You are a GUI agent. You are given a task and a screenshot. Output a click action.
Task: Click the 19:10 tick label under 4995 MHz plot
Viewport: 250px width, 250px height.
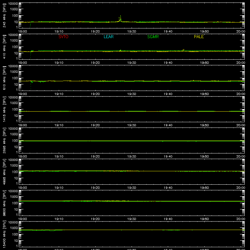pyautogui.click(x=59, y=188)
